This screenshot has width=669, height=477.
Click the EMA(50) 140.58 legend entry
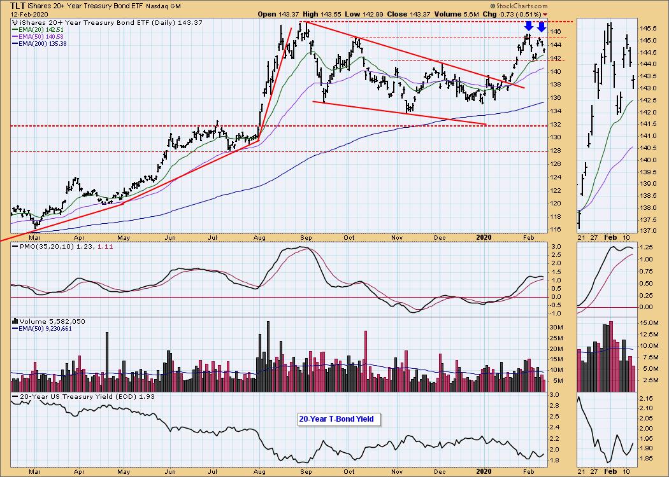[x=41, y=37]
